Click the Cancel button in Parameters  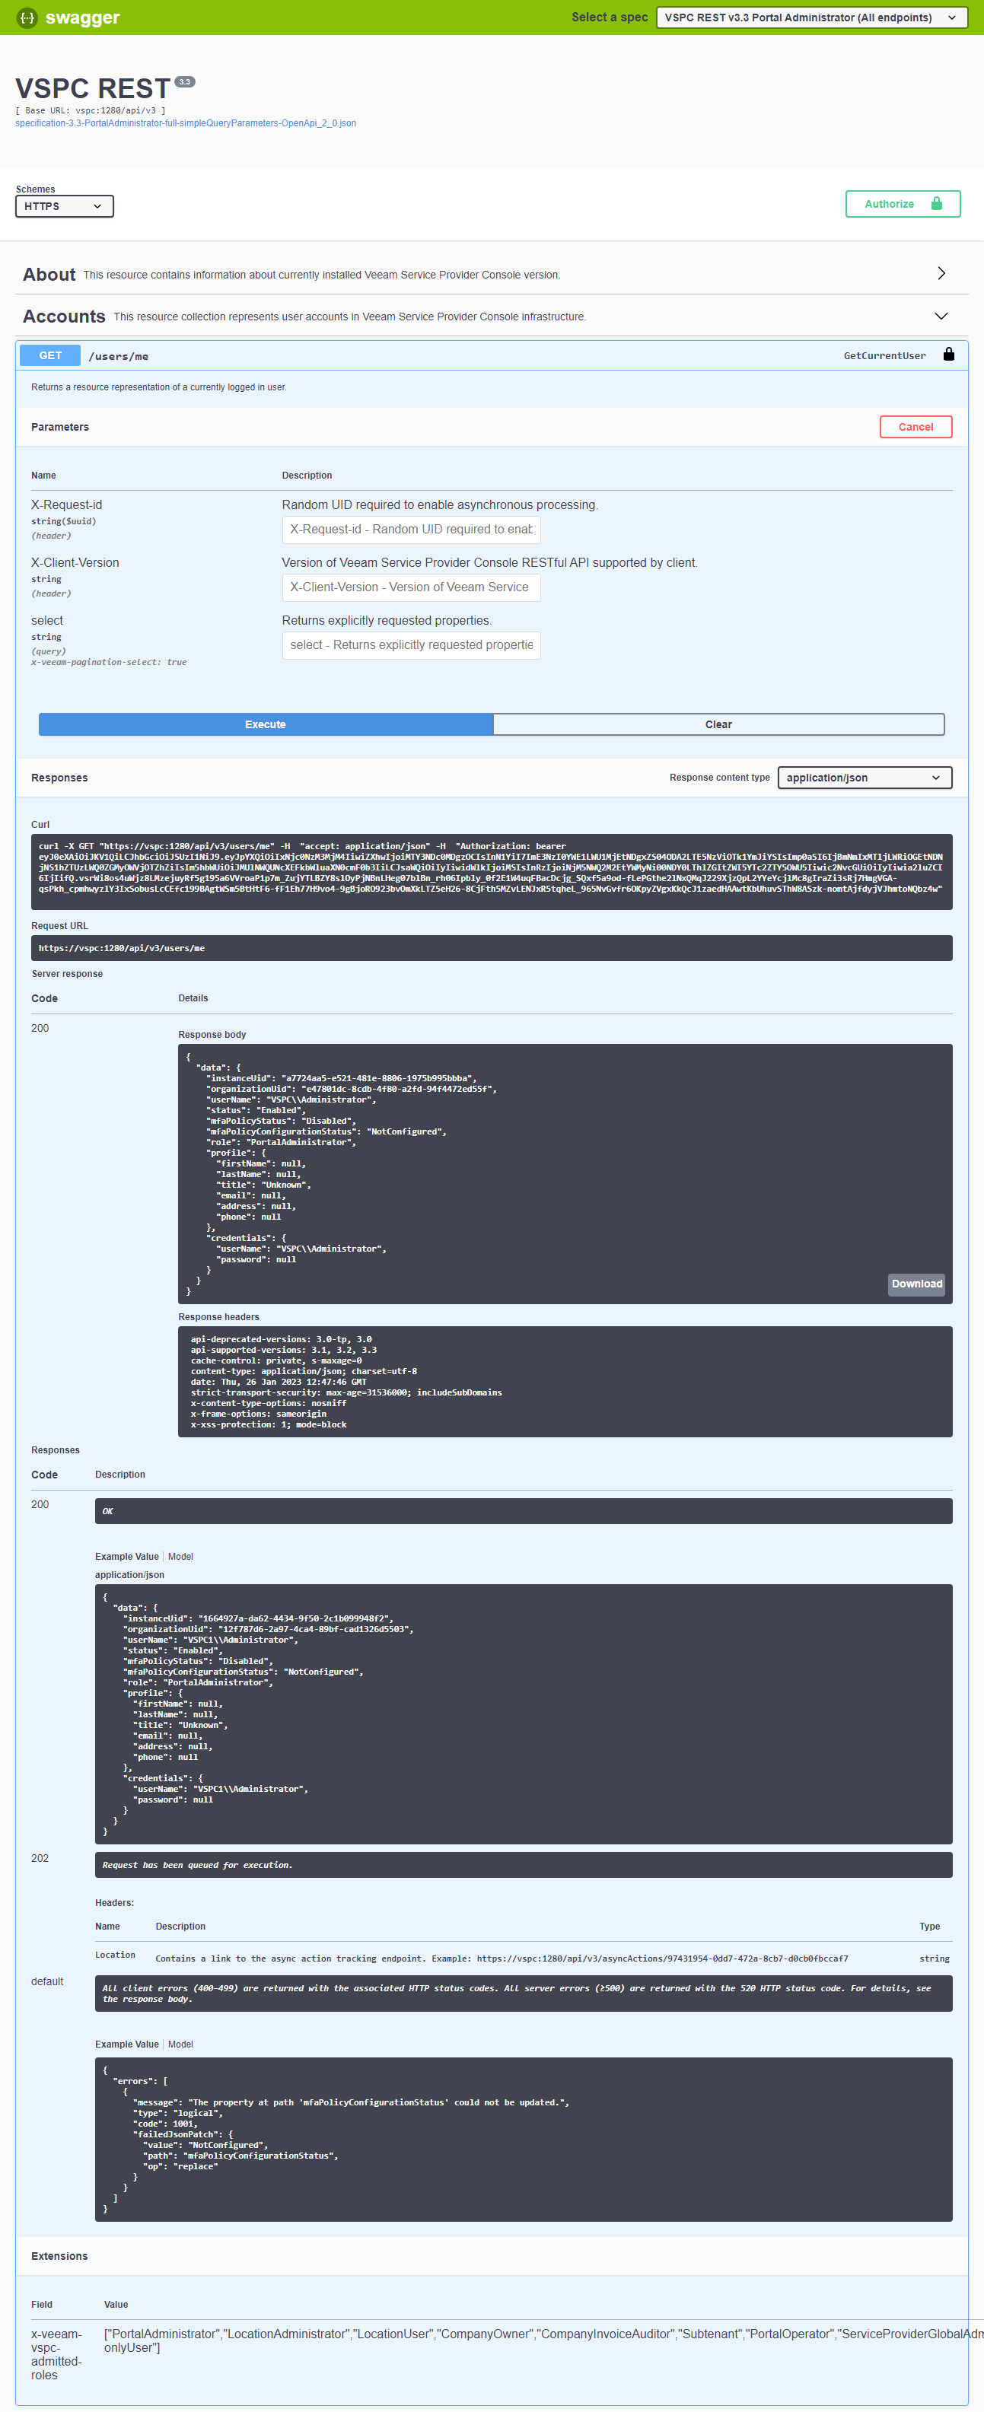[x=916, y=427]
